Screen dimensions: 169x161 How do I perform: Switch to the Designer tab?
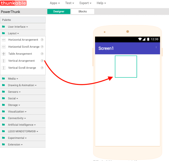point(59,11)
